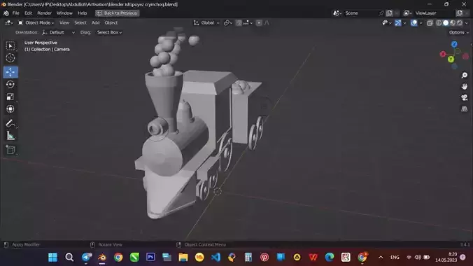The width and height of the screenshot is (473, 266).
Task: Open the viewport shading options arrow
Action: [467, 22]
